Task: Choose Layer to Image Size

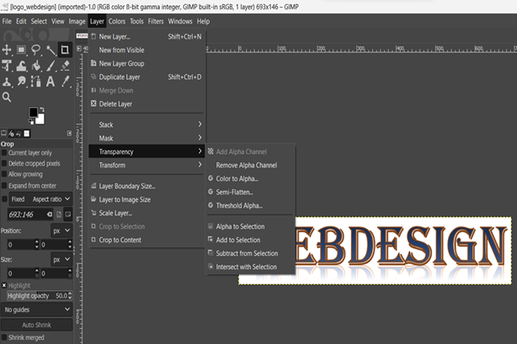Action: tap(125, 199)
